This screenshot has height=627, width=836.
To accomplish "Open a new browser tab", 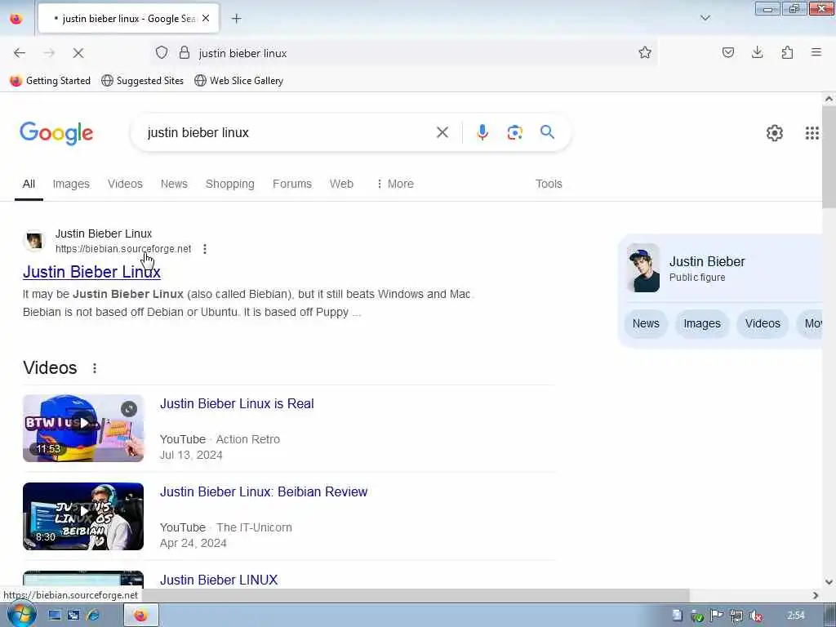I will [236, 19].
